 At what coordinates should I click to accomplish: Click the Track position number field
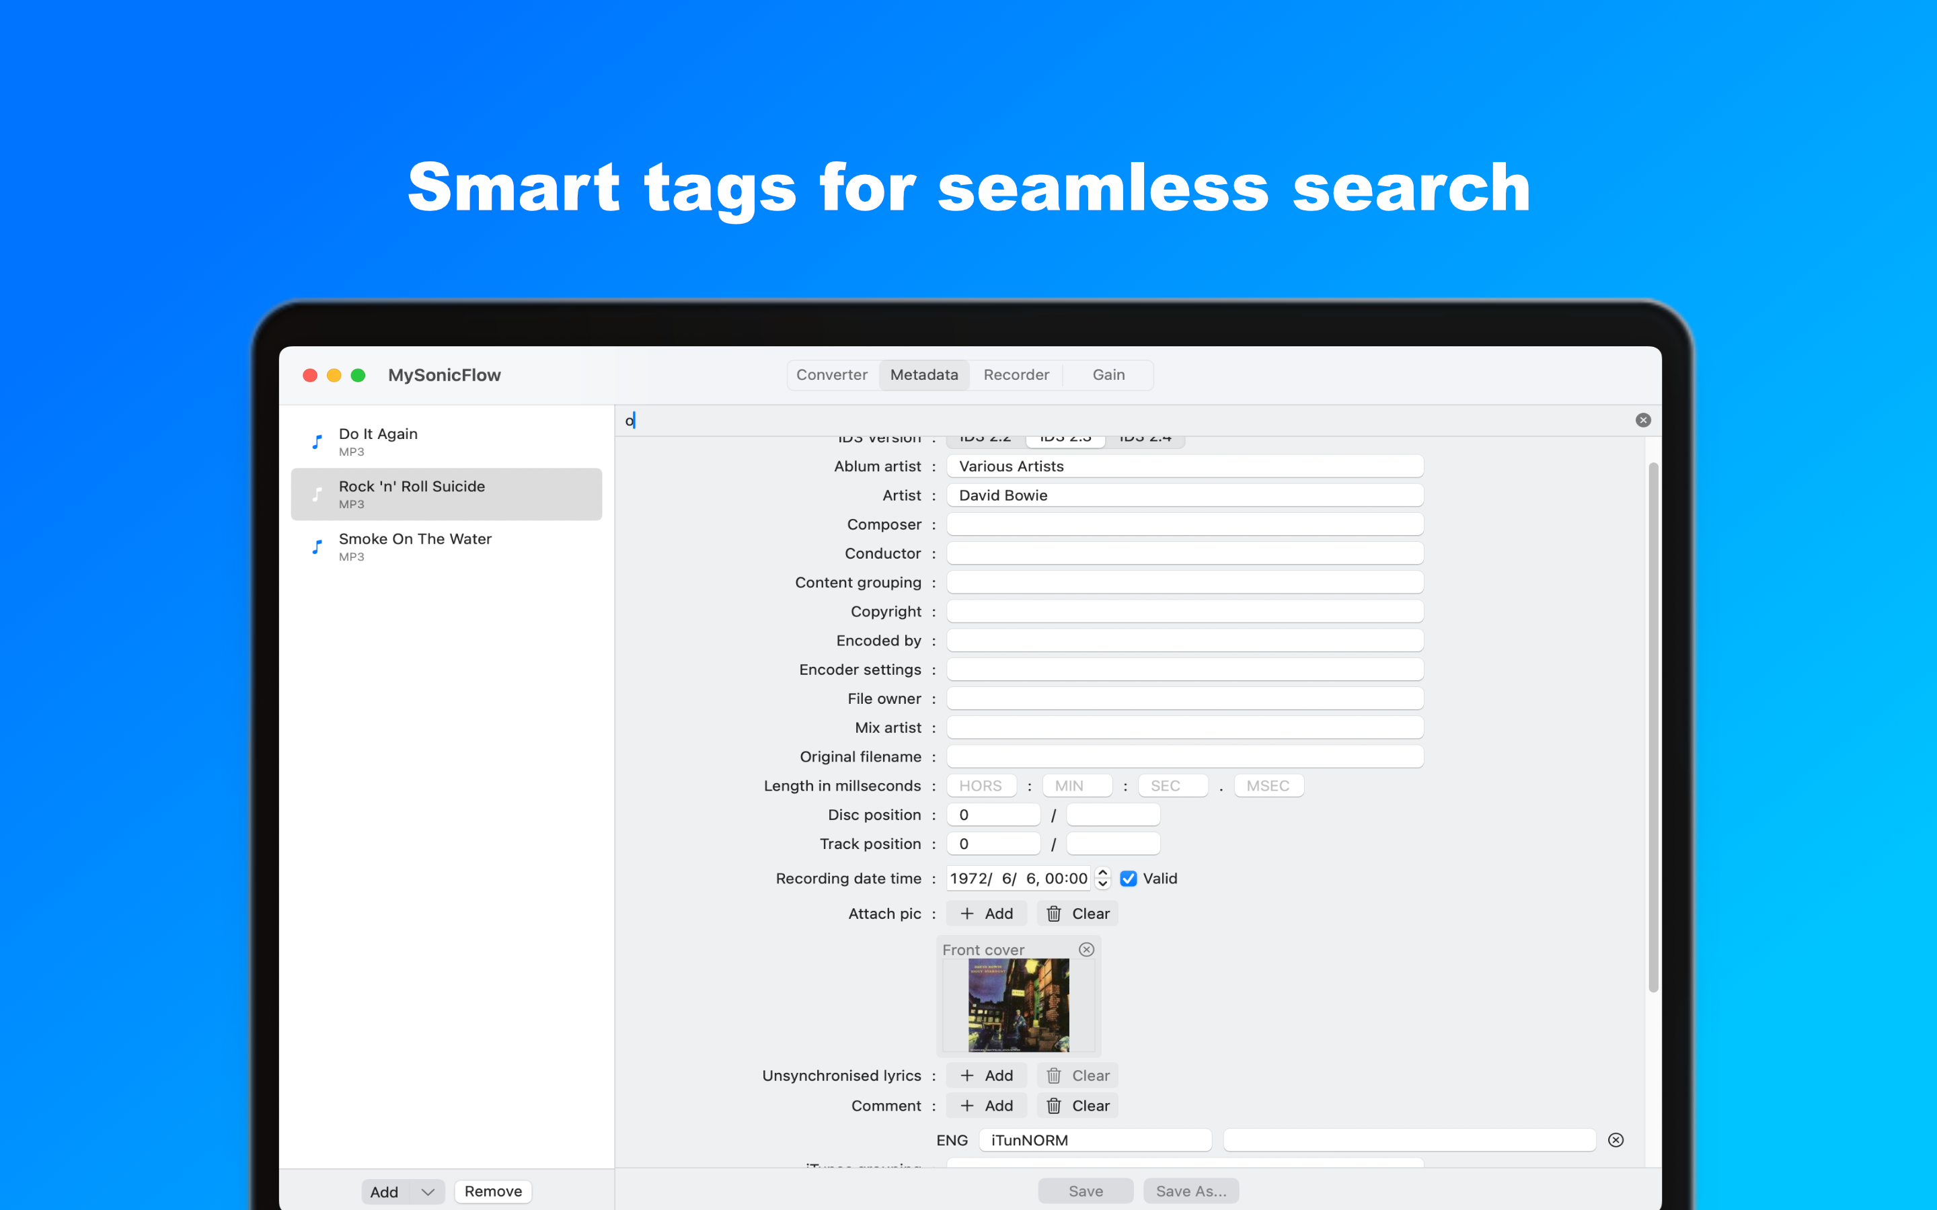click(993, 844)
